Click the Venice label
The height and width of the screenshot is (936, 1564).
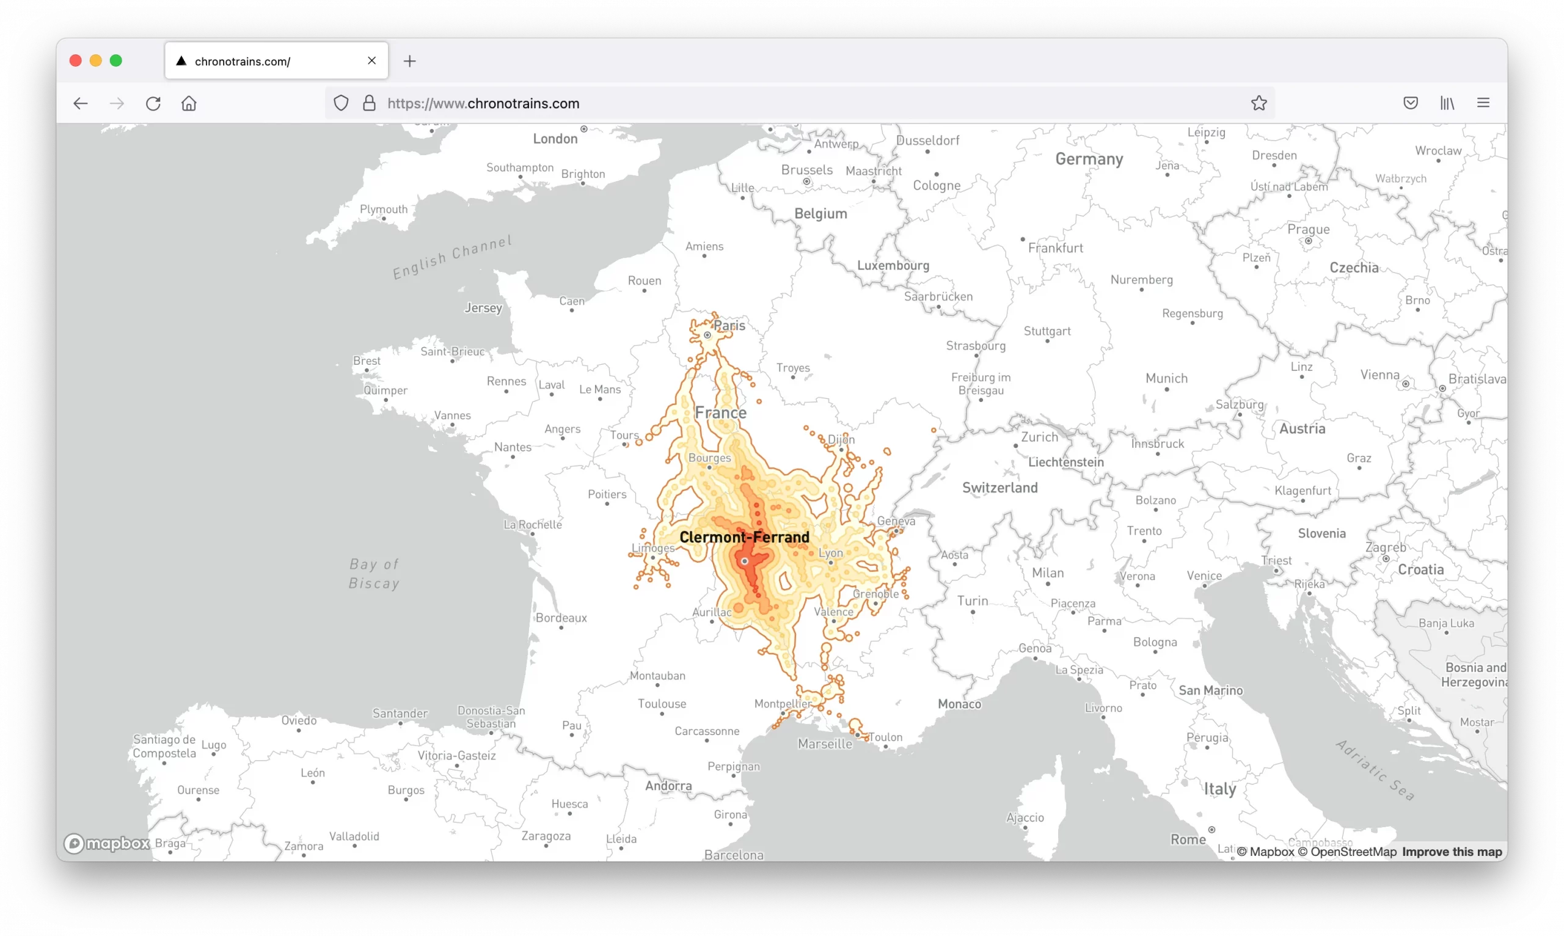[x=1204, y=575]
